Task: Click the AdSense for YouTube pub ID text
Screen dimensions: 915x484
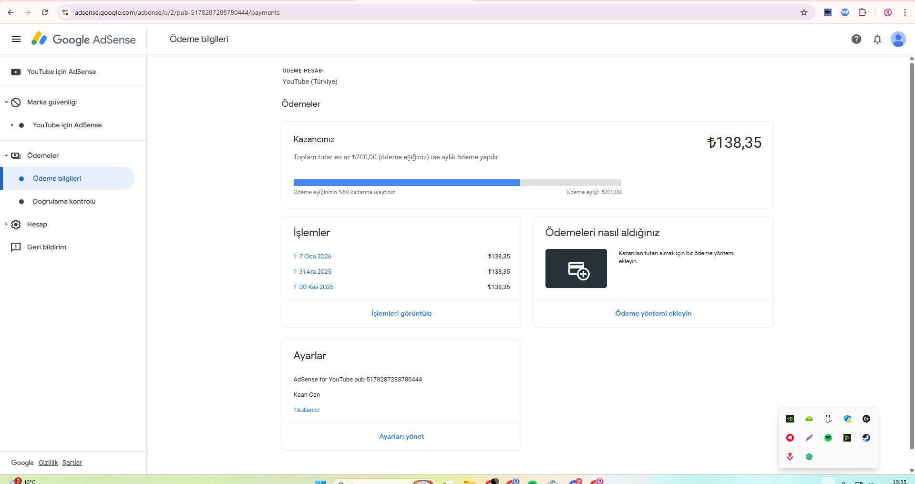Action: point(358,380)
